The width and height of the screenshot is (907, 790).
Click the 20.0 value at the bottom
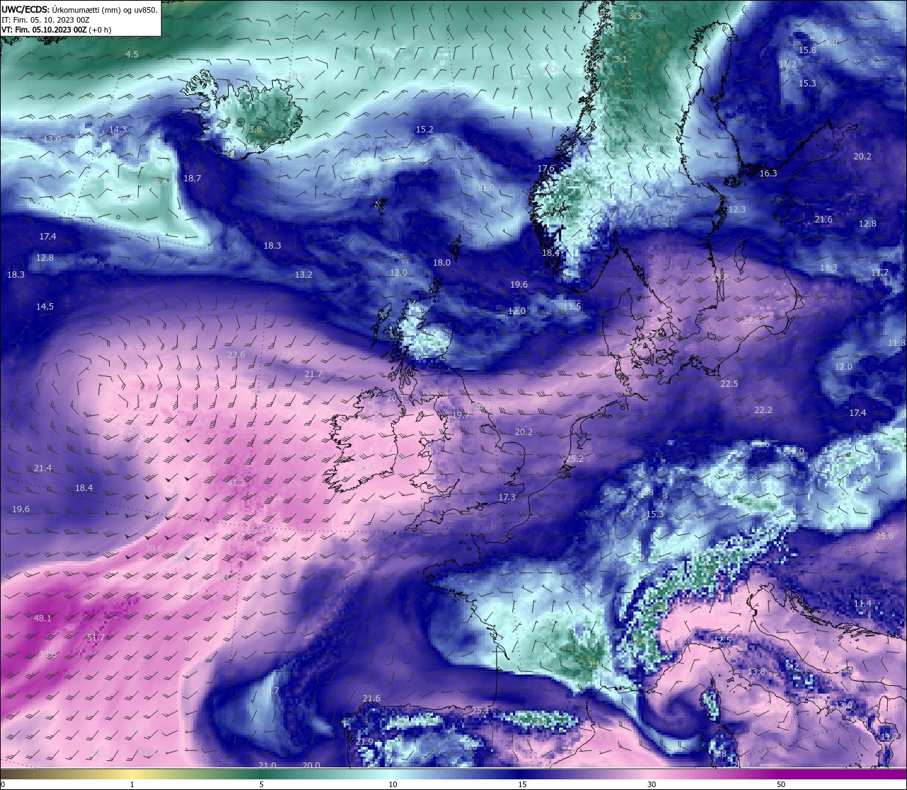click(311, 766)
